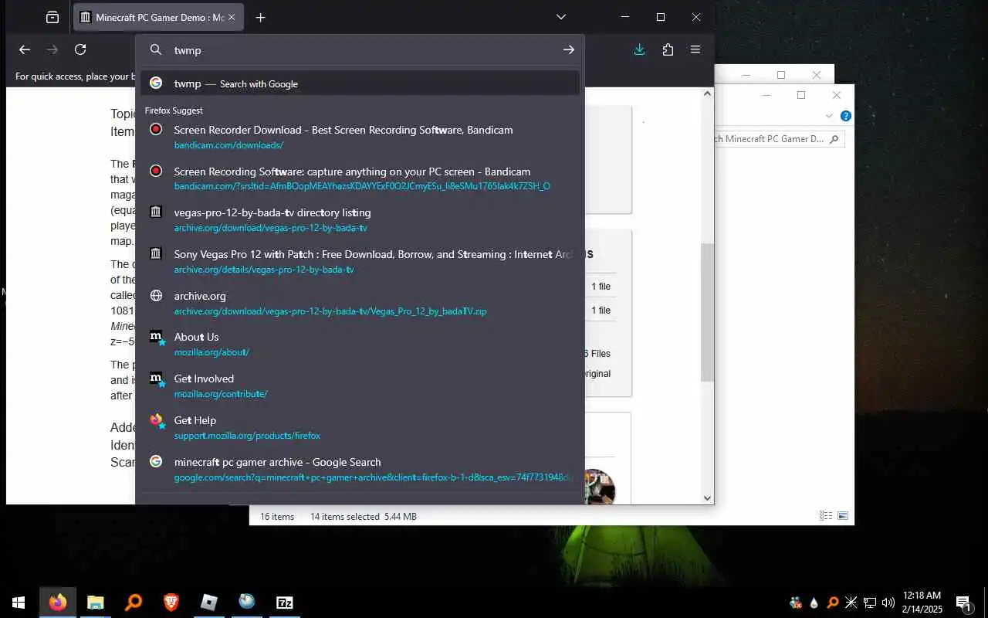Open Screen Recorder Download Bandicam suggestion
The width and height of the screenshot is (988, 618).
pyautogui.click(x=360, y=137)
